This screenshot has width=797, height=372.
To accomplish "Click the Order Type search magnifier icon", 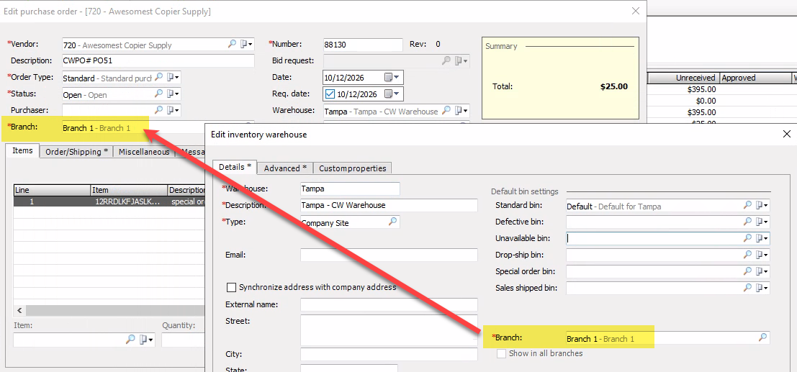I will [158, 77].
